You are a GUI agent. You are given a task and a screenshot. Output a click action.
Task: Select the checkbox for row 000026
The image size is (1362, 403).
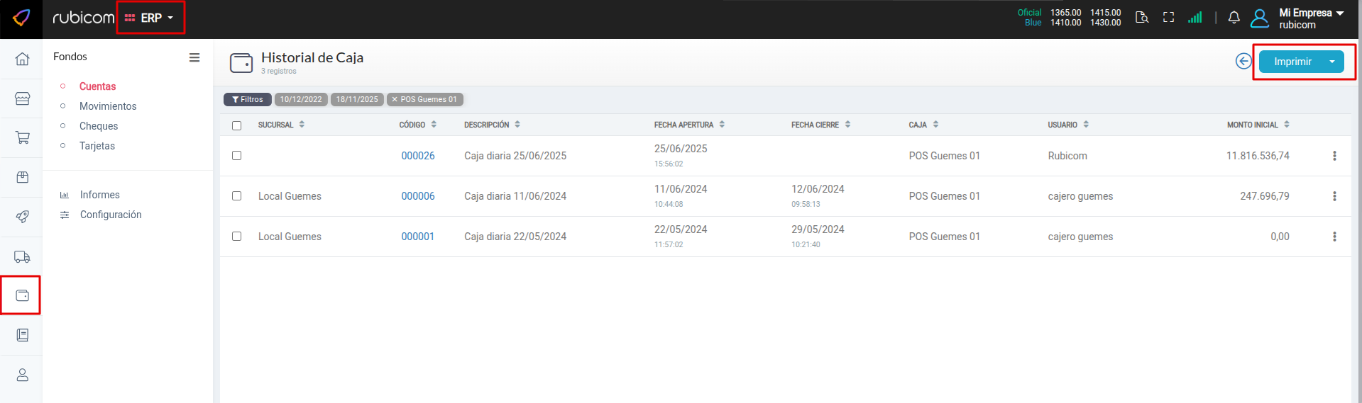coord(237,156)
